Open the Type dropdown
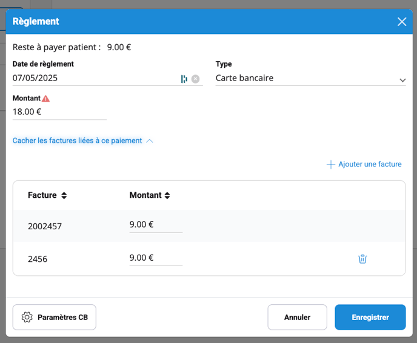The width and height of the screenshot is (417, 343). [x=304, y=79]
